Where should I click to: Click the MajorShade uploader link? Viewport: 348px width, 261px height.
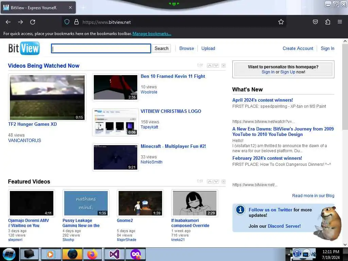coord(126,240)
